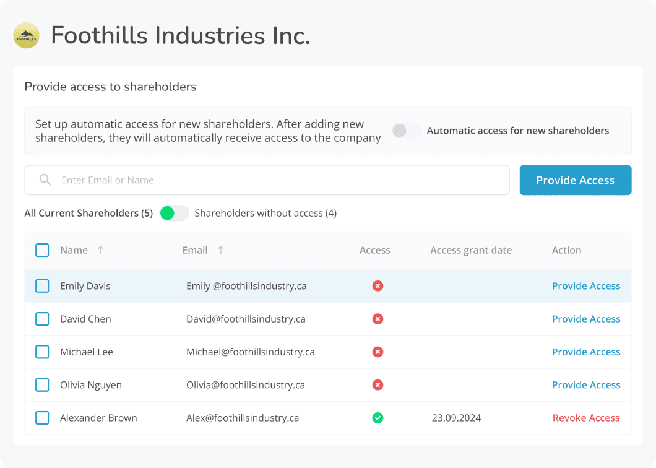This screenshot has height=468, width=656.
Task: Open Emily's email address link
Action: pos(246,286)
